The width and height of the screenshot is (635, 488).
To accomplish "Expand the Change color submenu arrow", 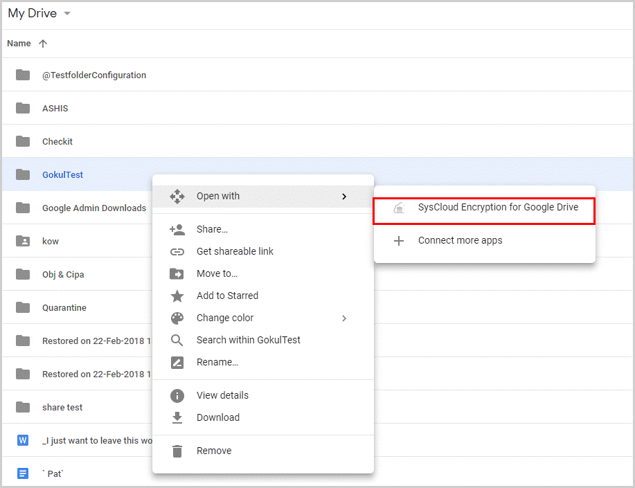I will [344, 318].
